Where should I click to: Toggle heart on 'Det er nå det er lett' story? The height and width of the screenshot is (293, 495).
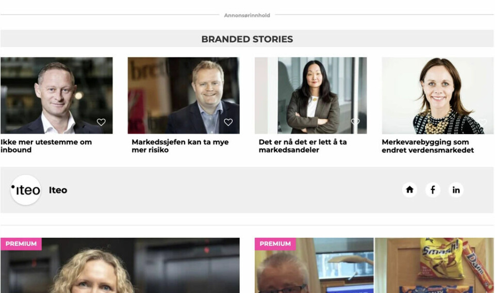click(355, 122)
